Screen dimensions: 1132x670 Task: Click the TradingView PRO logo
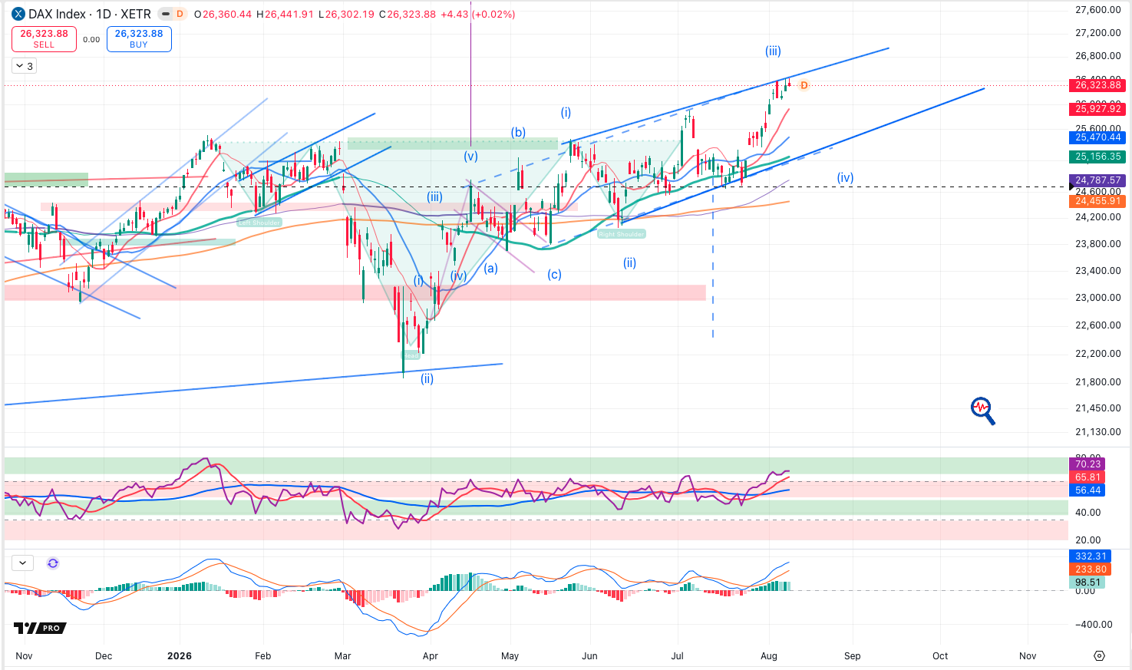pos(40,628)
